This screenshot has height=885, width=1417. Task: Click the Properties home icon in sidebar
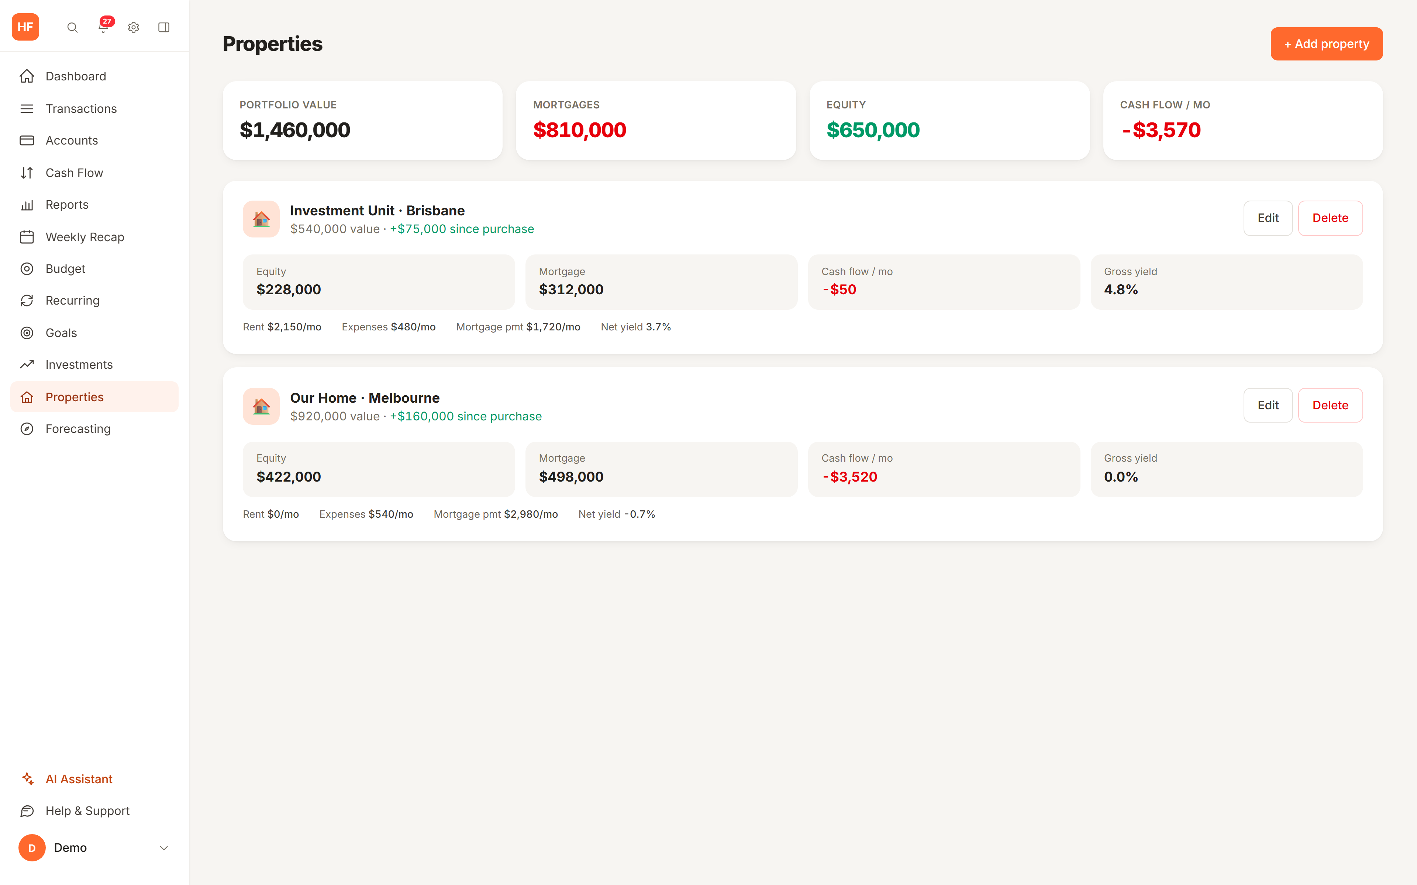click(x=27, y=397)
